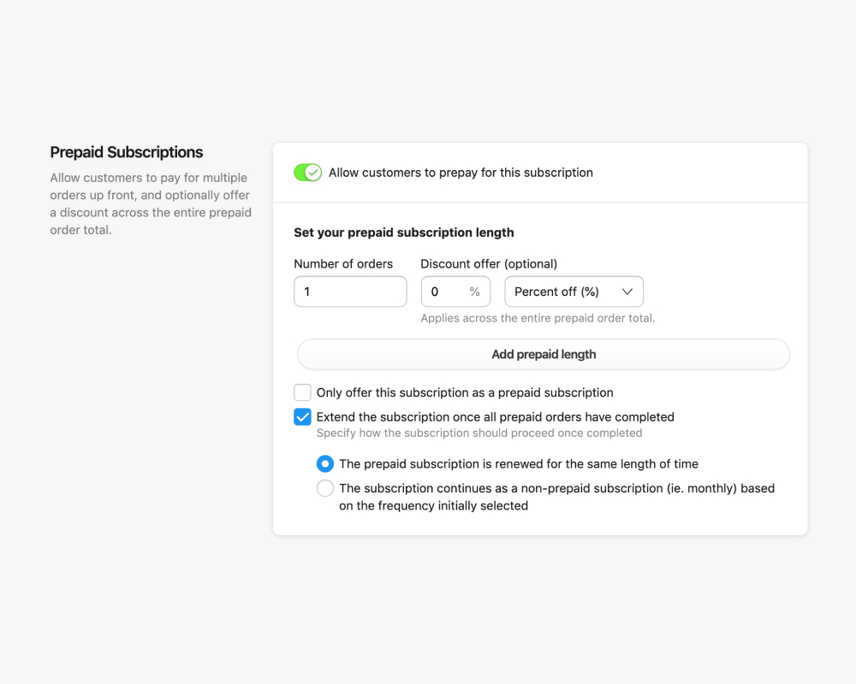Click the 'Add prepaid length' button
Screen dimensions: 856x684
tap(544, 354)
